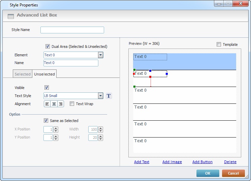
Task: Enable the Text Wrap checkbox
Action: 72,104
